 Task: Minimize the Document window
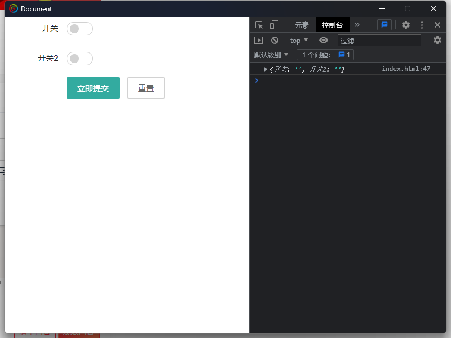[382, 8]
